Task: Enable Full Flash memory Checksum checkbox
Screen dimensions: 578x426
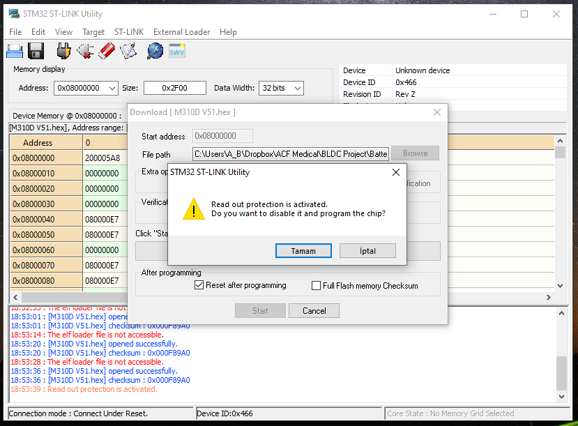Action: pyautogui.click(x=316, y=286)
